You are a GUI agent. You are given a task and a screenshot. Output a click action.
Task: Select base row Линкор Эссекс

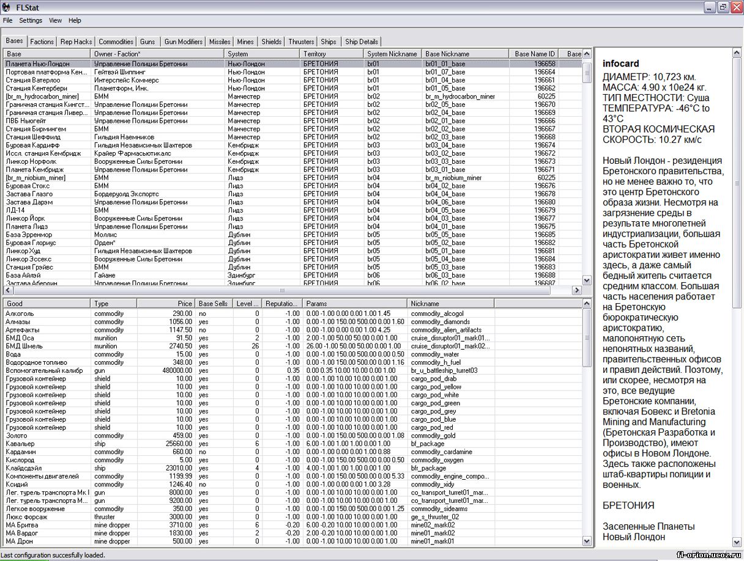click(292, 258)
